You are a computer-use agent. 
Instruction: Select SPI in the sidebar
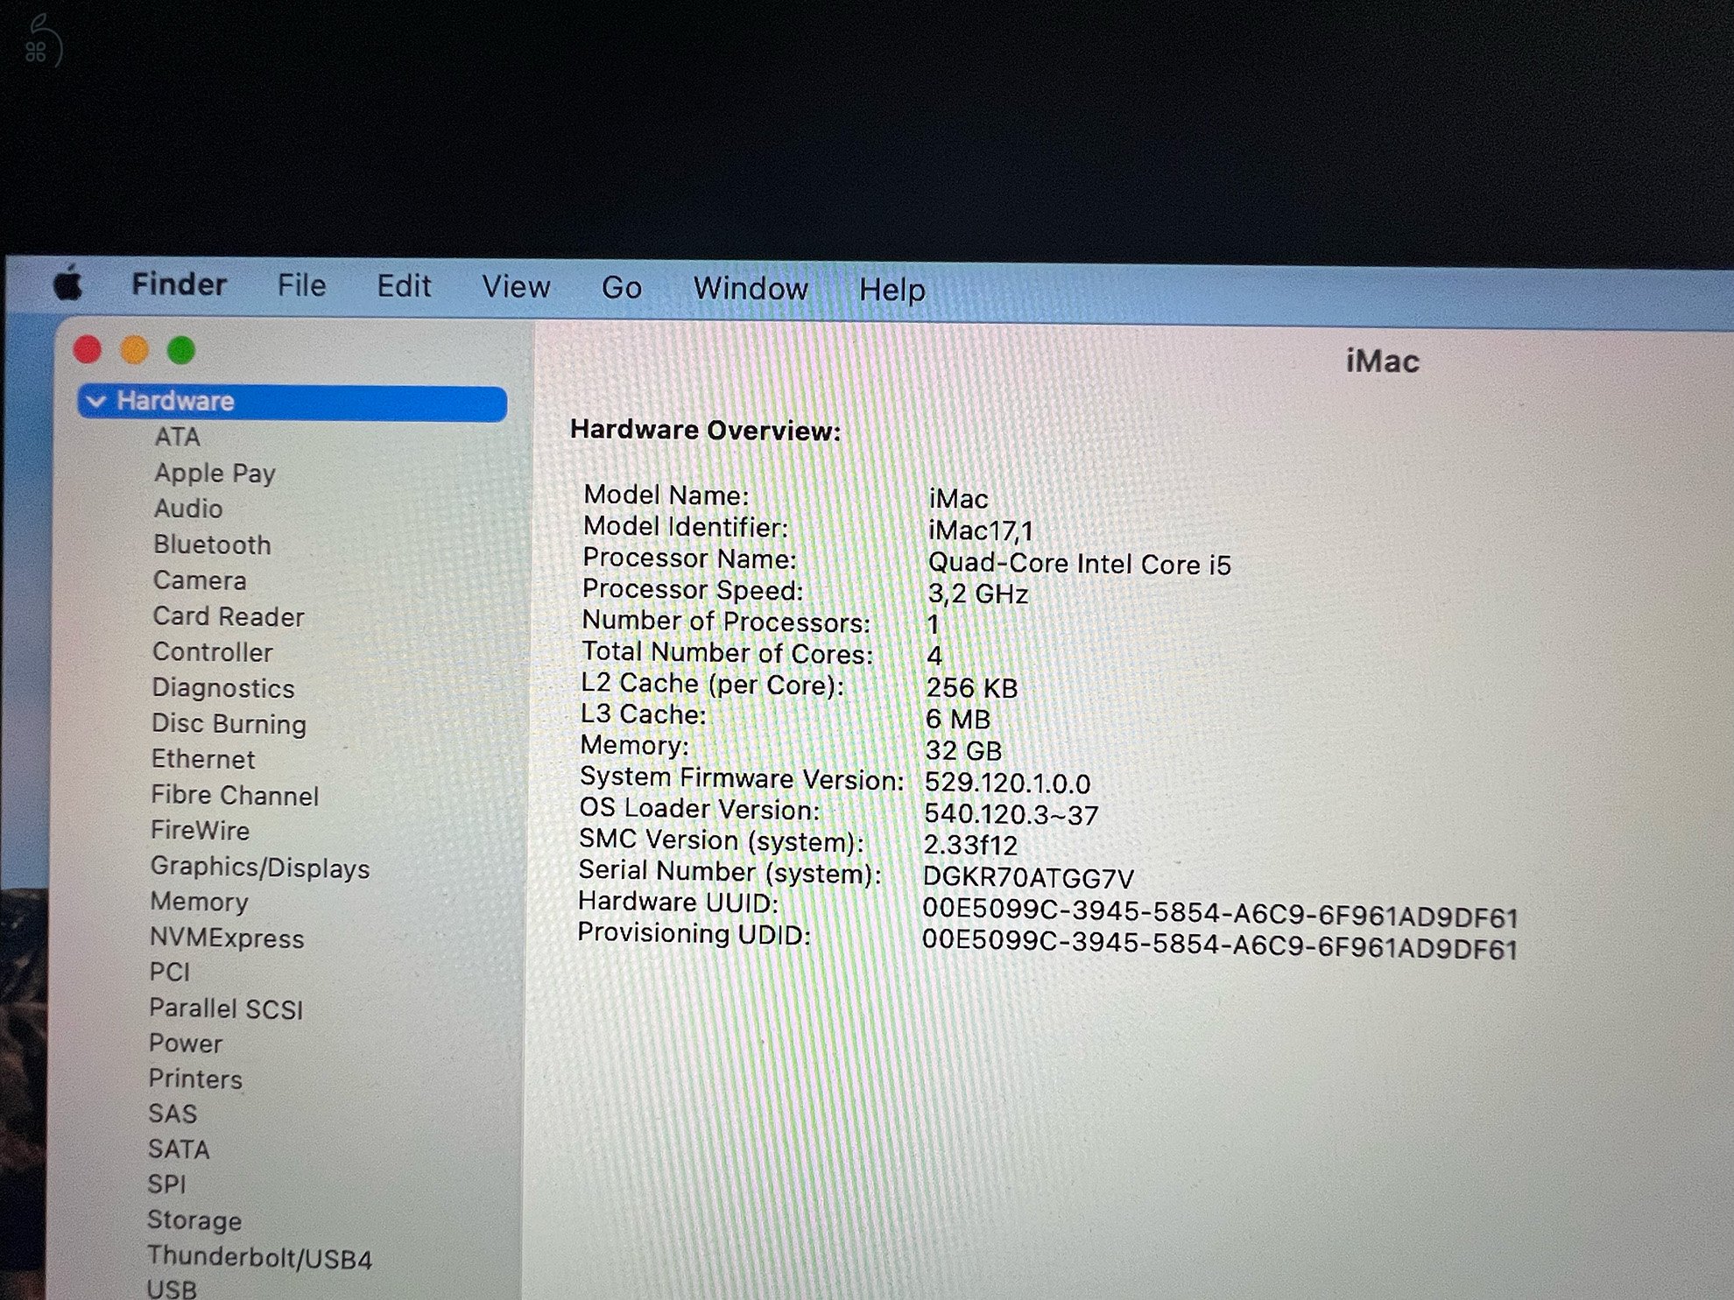coord(166,1184)
